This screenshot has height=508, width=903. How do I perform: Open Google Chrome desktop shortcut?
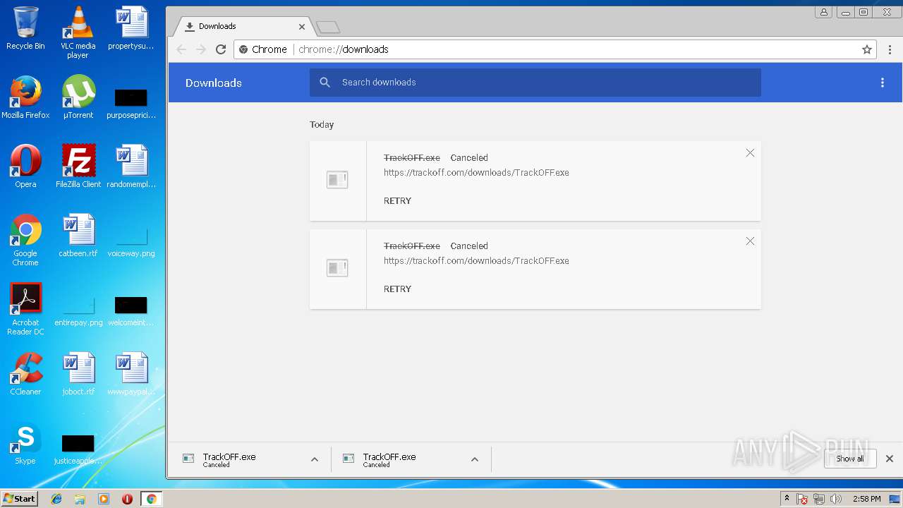25,240
